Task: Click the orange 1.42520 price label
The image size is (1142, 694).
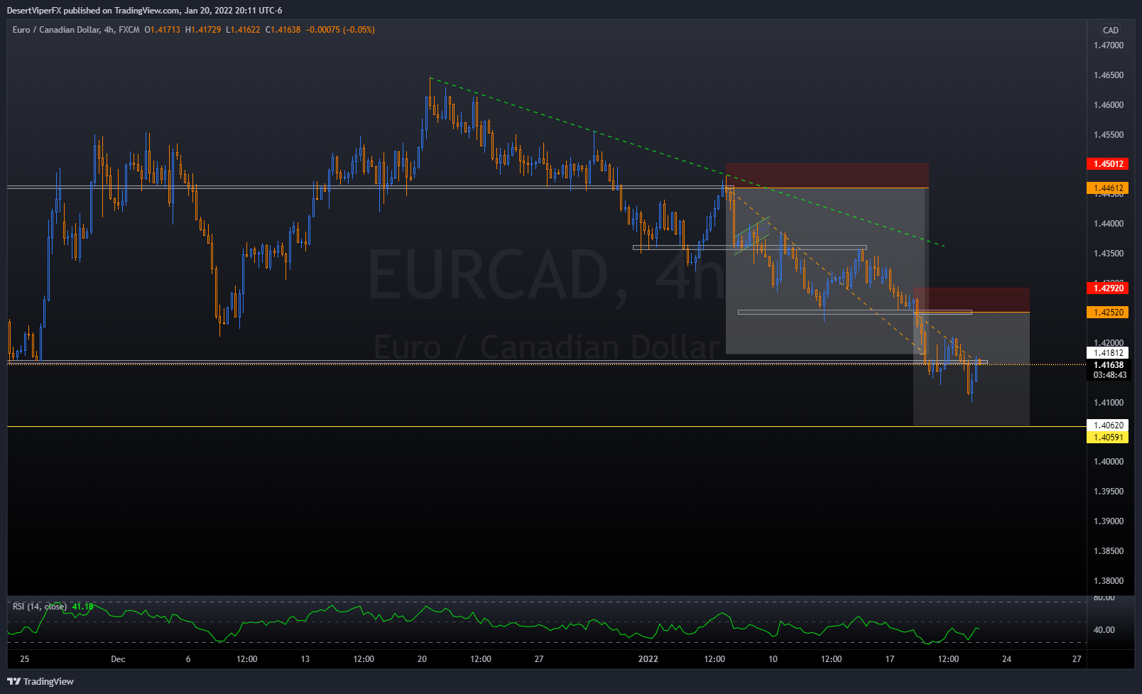Action: pyautogui.click(x=1108, y=312)
